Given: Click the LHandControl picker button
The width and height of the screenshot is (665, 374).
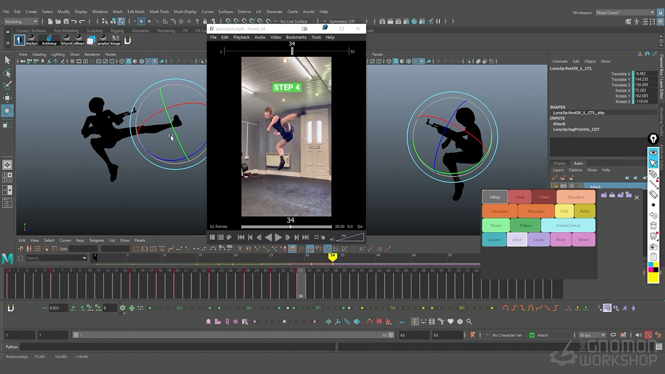Looking at the screenshot, I should coord(568,225).
